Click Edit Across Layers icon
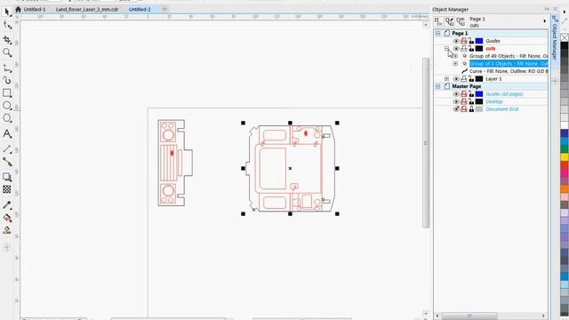 (x=450, y=21)
